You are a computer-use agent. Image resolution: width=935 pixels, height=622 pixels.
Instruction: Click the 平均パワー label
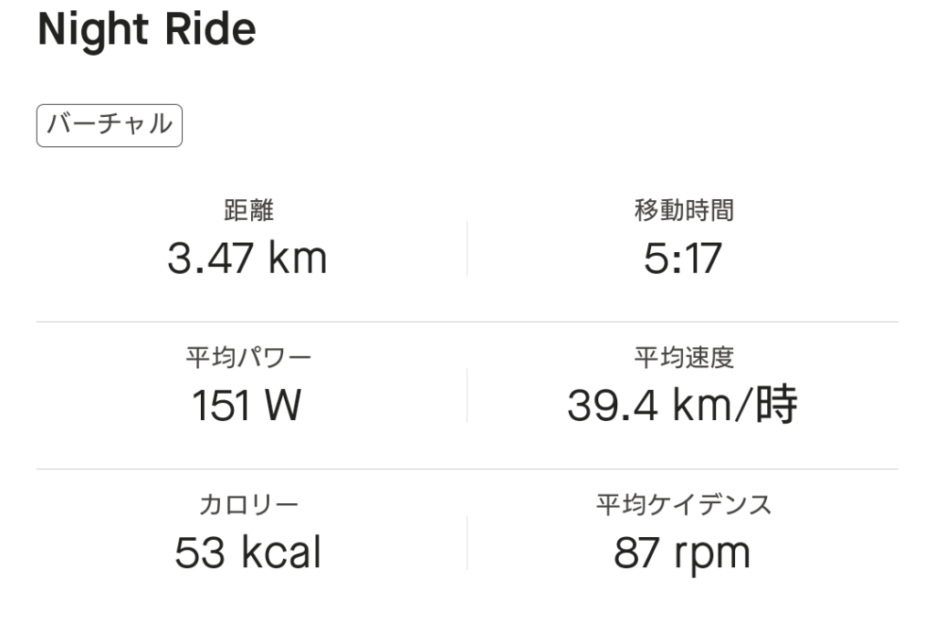tap(248, 358)
